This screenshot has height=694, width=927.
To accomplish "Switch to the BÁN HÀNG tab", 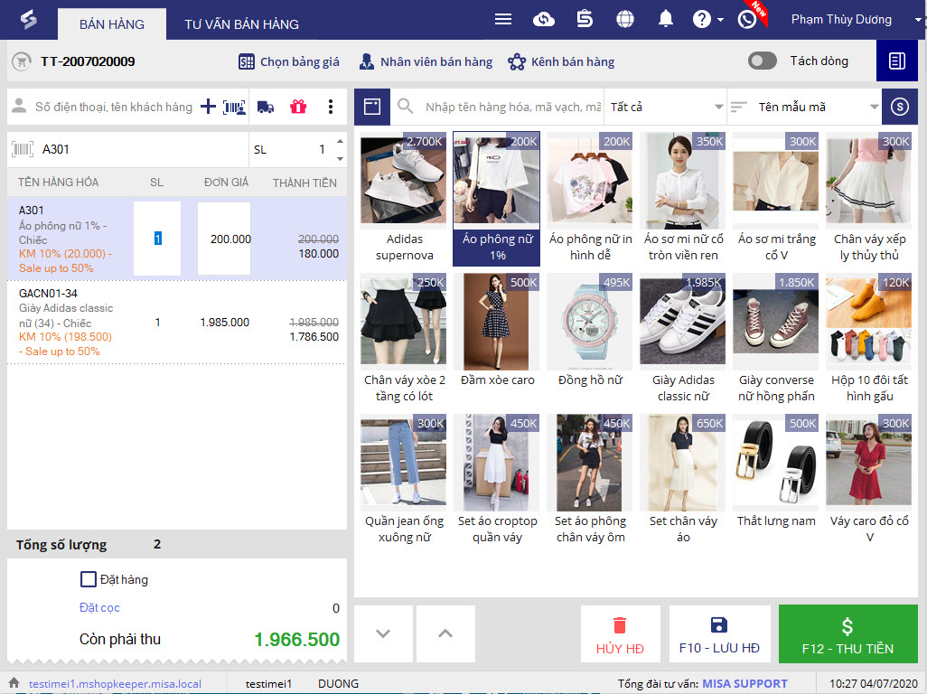I will coord(112,24).
